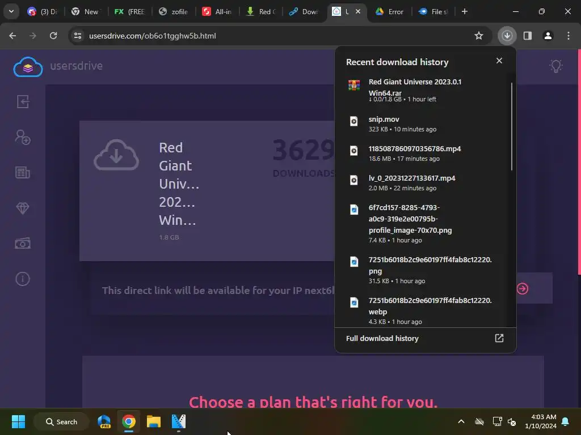Switch to the File sharing tab

(433, 11)
